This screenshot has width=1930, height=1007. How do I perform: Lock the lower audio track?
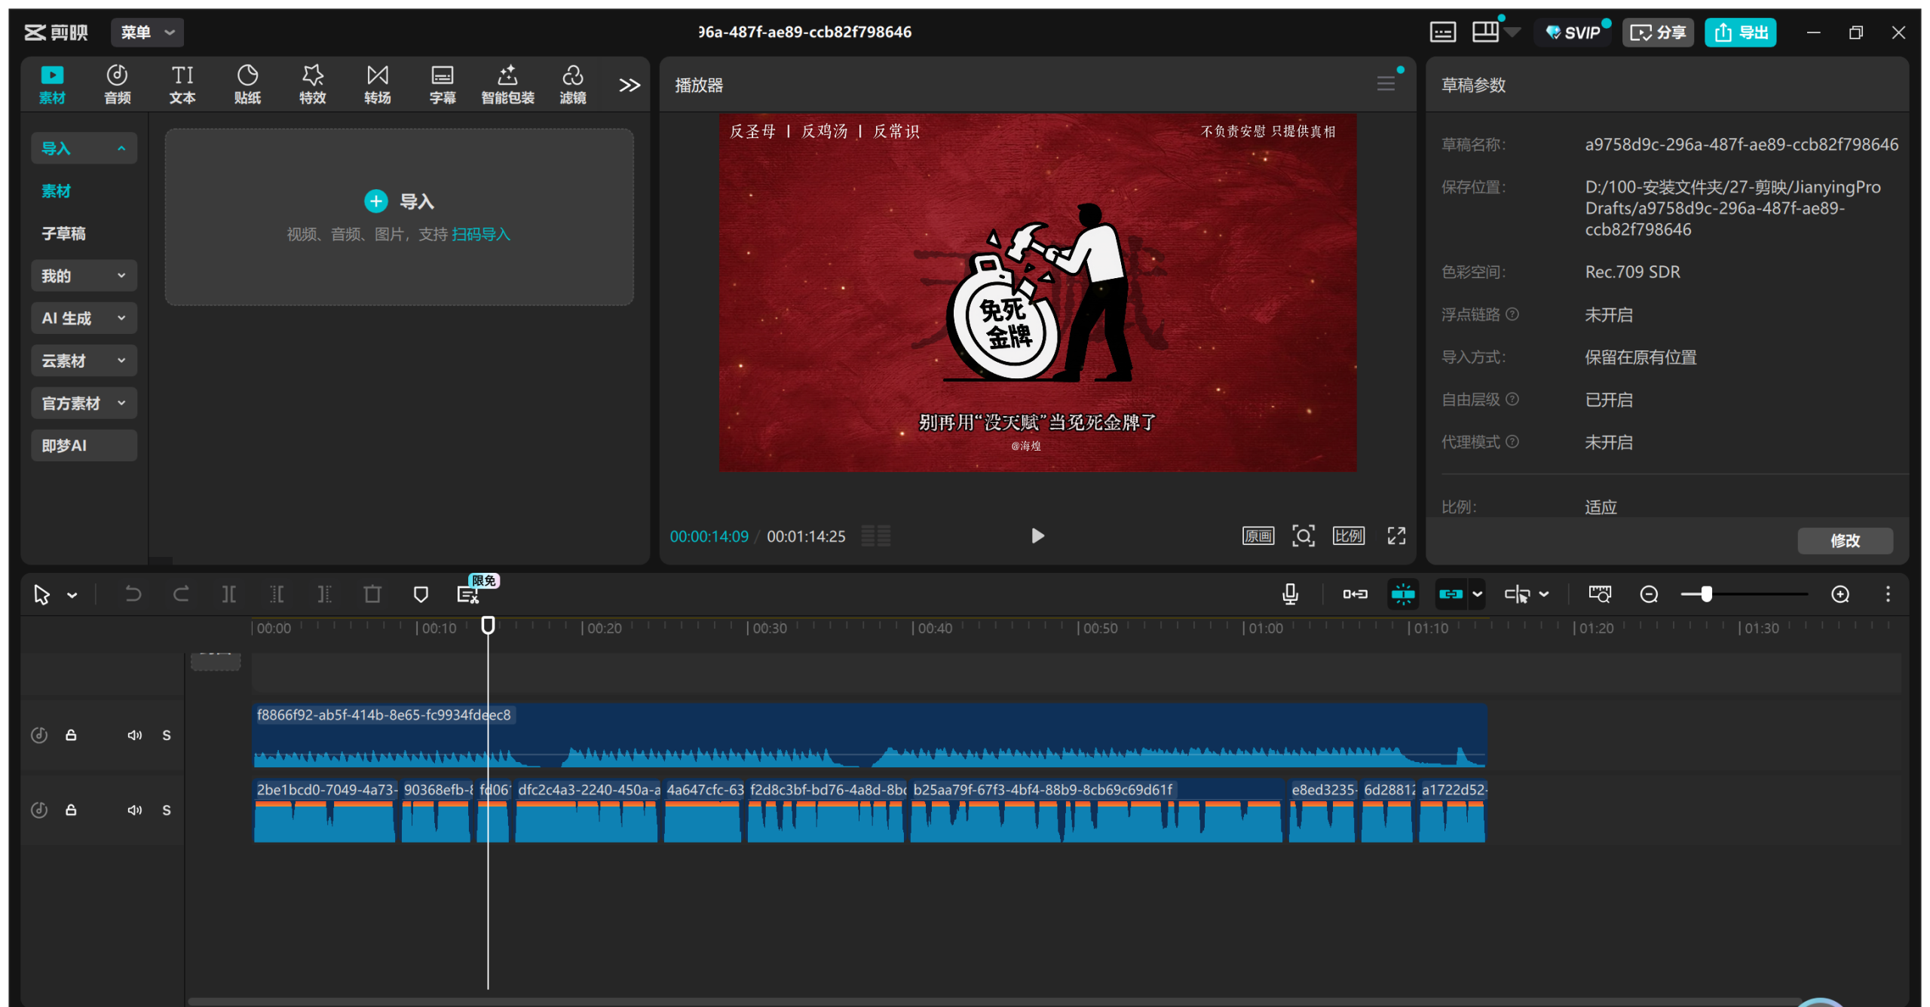point(71,810)
